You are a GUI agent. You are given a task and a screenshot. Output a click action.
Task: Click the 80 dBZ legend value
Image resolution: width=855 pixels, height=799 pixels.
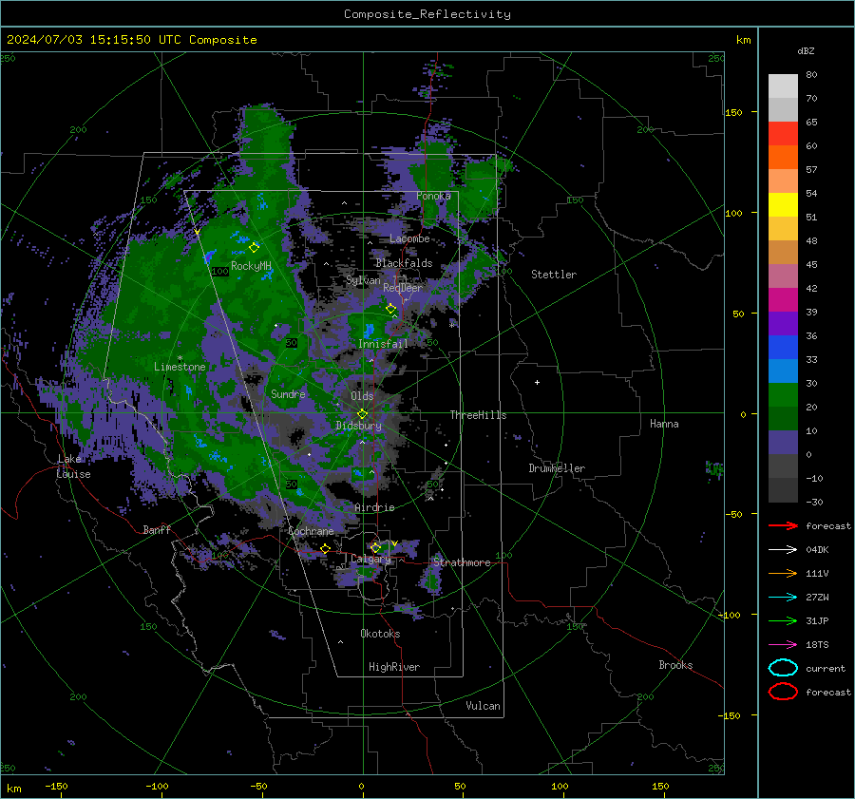click(811, 74)
